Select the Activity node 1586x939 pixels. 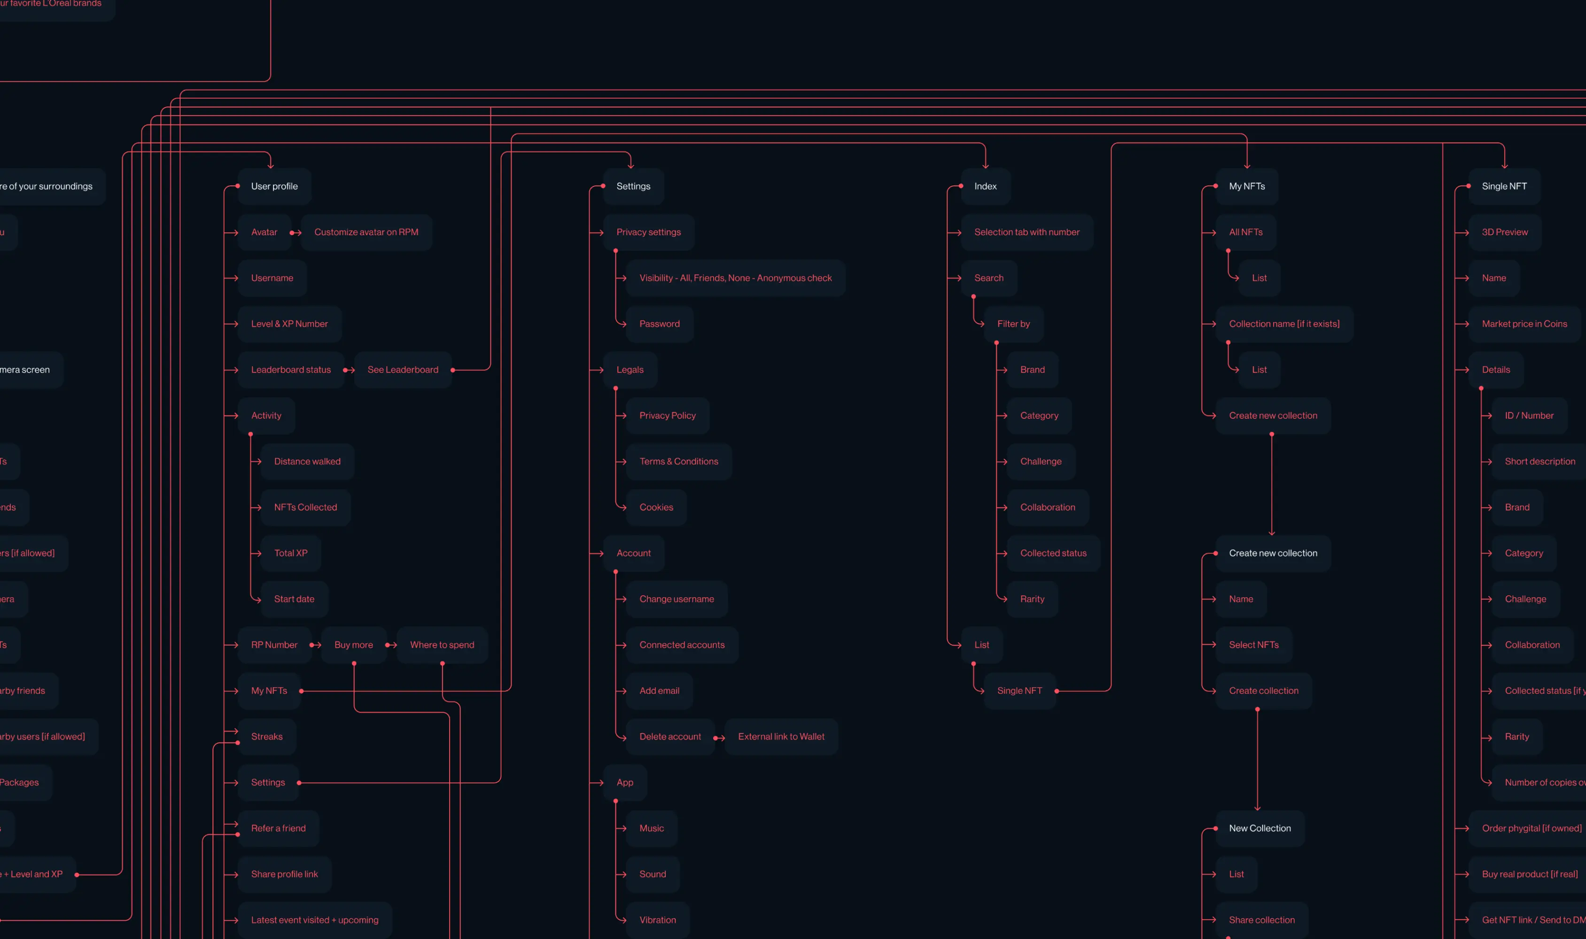tap(266, 416)
